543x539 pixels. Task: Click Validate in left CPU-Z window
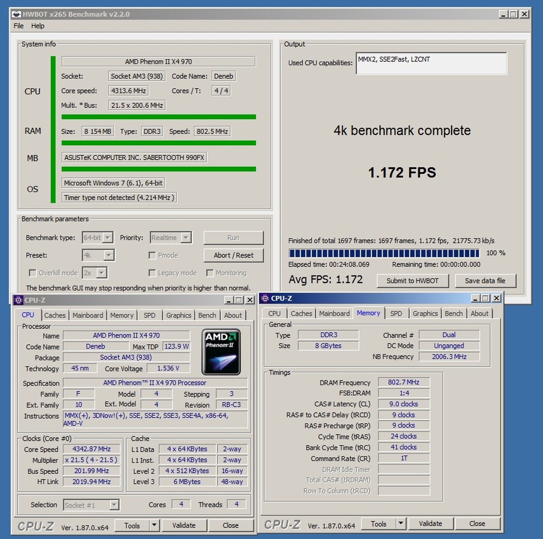coord(184,525)
